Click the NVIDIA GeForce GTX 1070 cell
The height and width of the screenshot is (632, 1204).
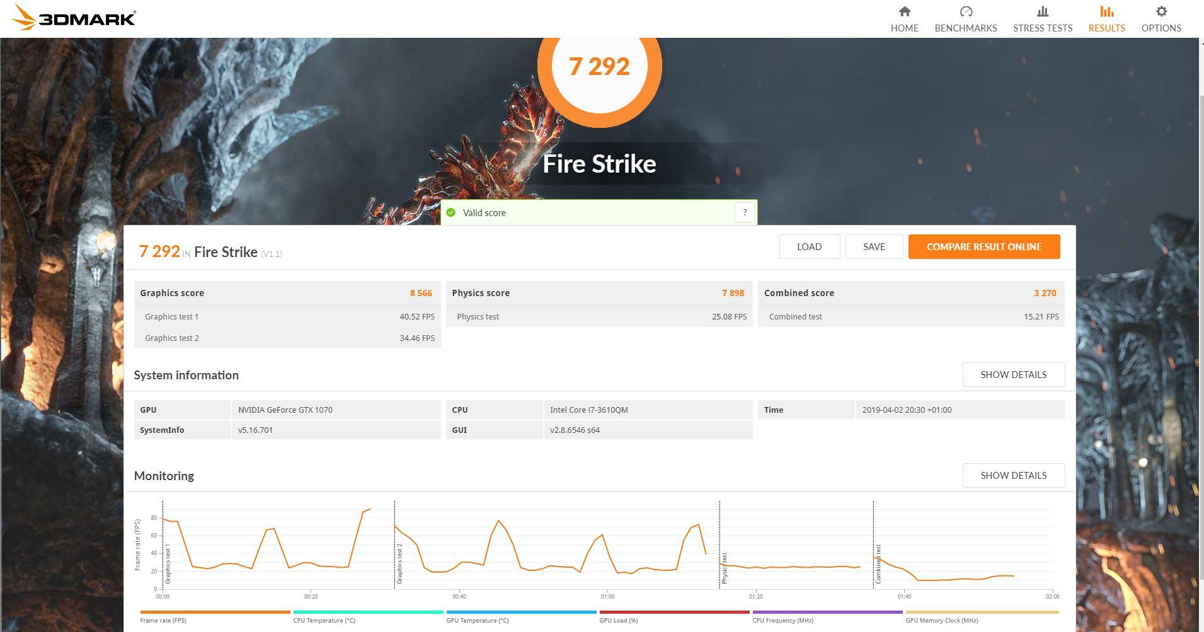(x=336, y=410)
